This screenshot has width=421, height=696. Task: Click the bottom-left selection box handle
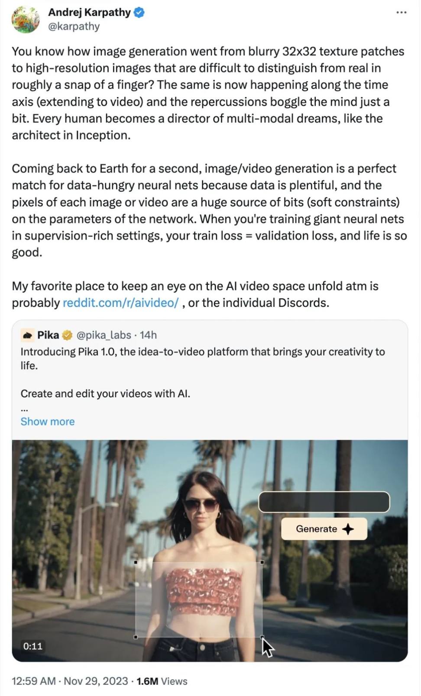pyautogui.click(x=136, y=637)
